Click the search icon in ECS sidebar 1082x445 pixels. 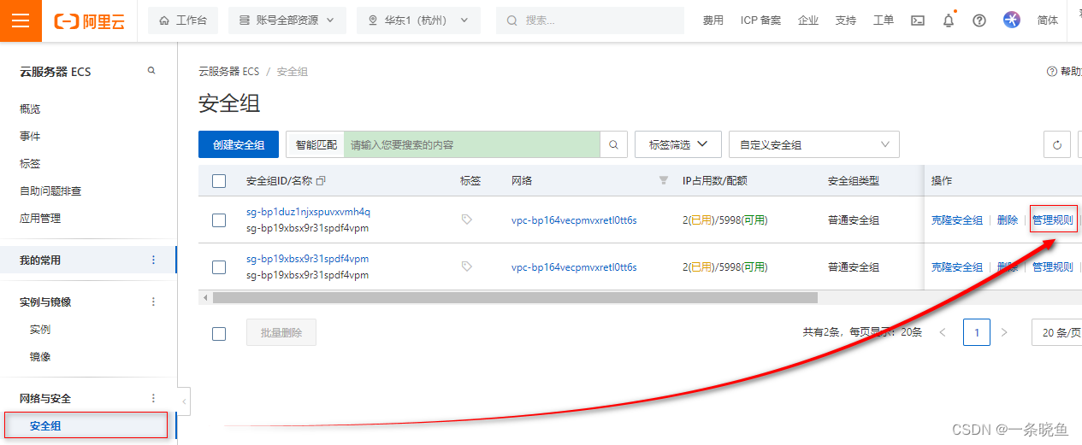tap(151, 71)
